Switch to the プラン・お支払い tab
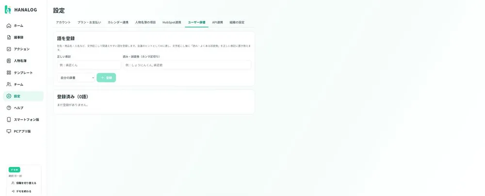 [x=89, y=23]
